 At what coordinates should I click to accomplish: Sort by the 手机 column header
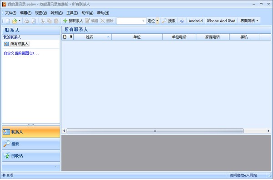(244, 37)
